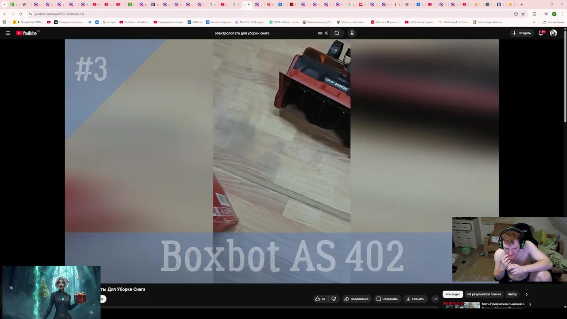Open the Chrome profile K avatar
The height and width of the screenshot is (319, 567).
554,14
